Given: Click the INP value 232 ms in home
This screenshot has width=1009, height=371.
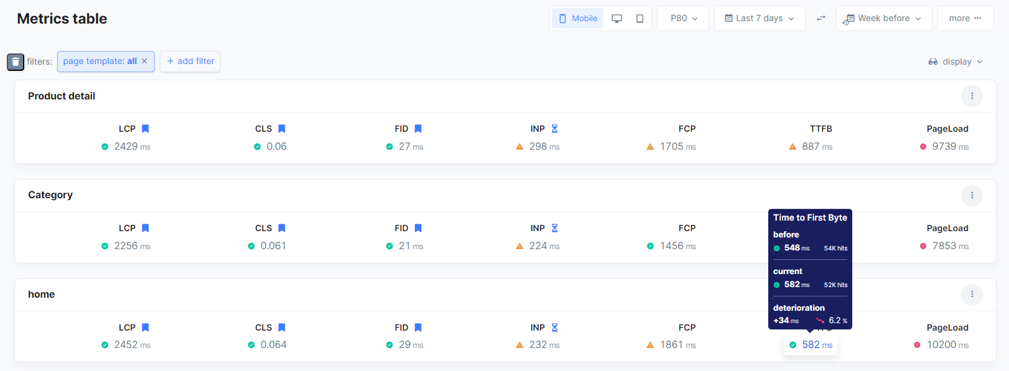Looking at the screenshot, I should pyautogui.click(x=544, y=345).
